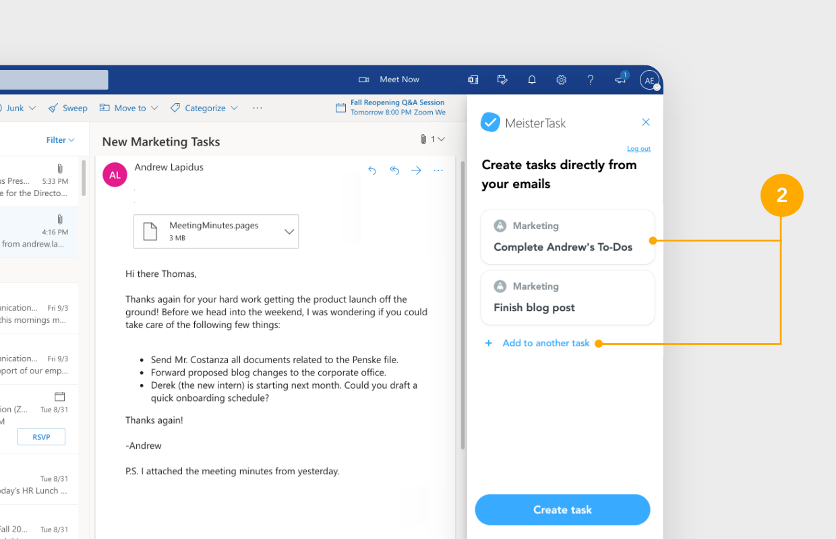This screenshot has width=836, height=539.
Task: Reply all to the email
Action: coord(394,170)
